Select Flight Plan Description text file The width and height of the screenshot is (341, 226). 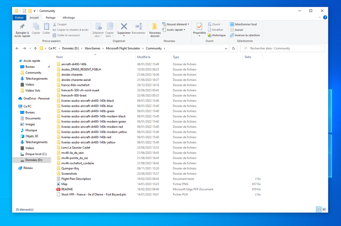(76, 179)
